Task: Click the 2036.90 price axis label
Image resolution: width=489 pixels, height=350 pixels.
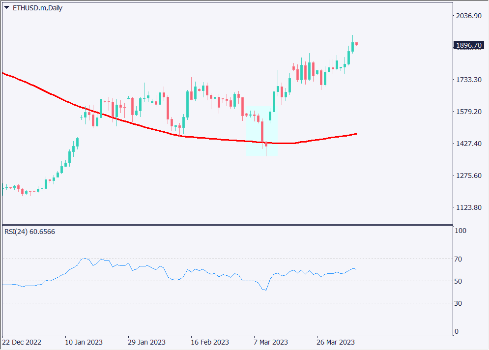Action: tap(468, 16)
